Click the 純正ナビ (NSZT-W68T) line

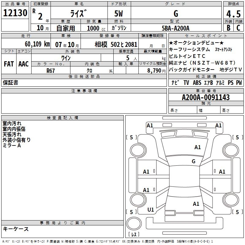tap(202, 63)
